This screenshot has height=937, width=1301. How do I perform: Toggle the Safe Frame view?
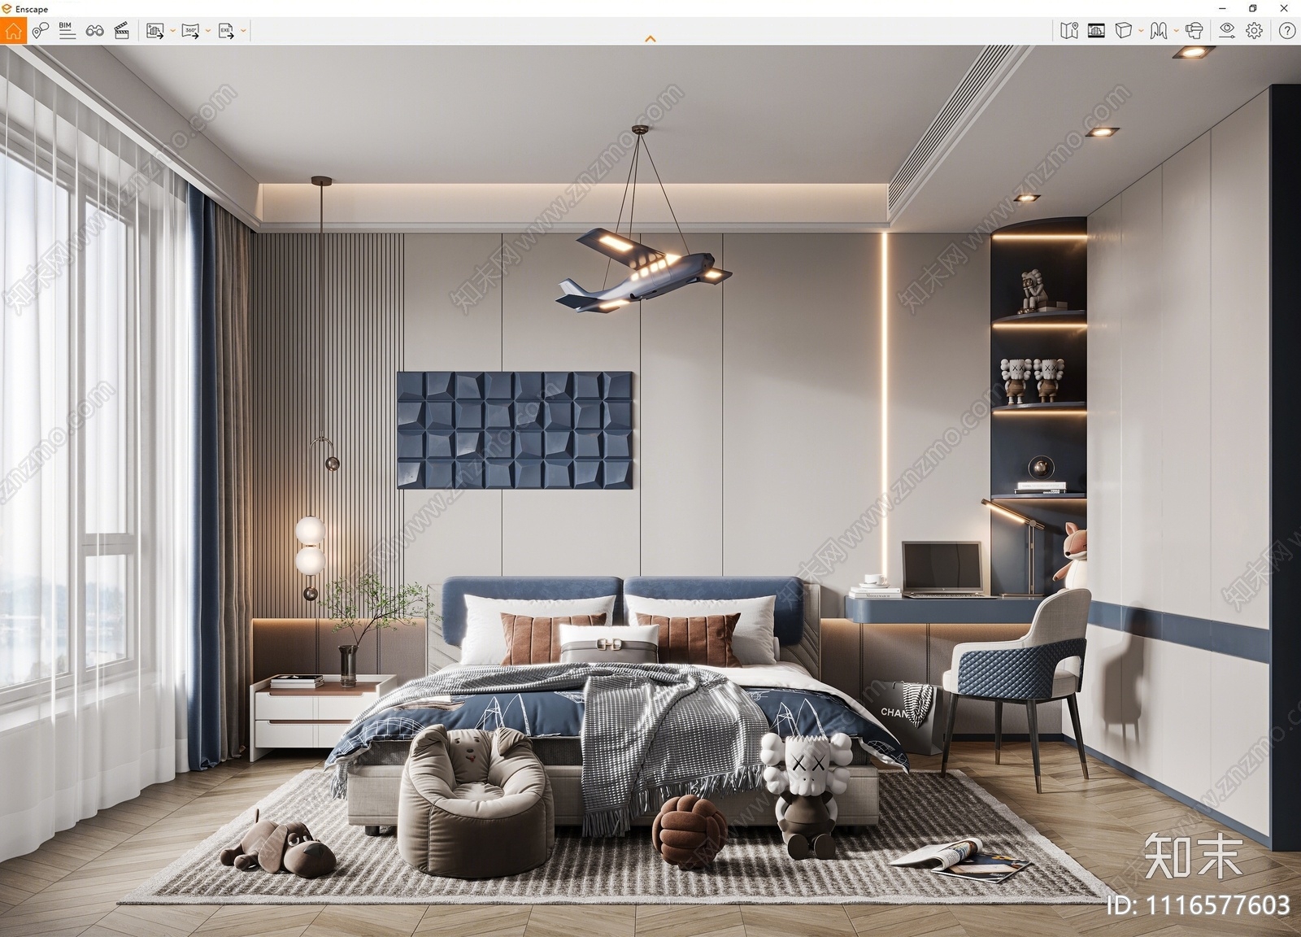(x=1096, y=31)
